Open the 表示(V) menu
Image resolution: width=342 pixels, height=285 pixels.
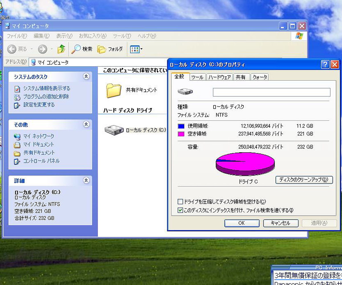(x=64, y=36)
